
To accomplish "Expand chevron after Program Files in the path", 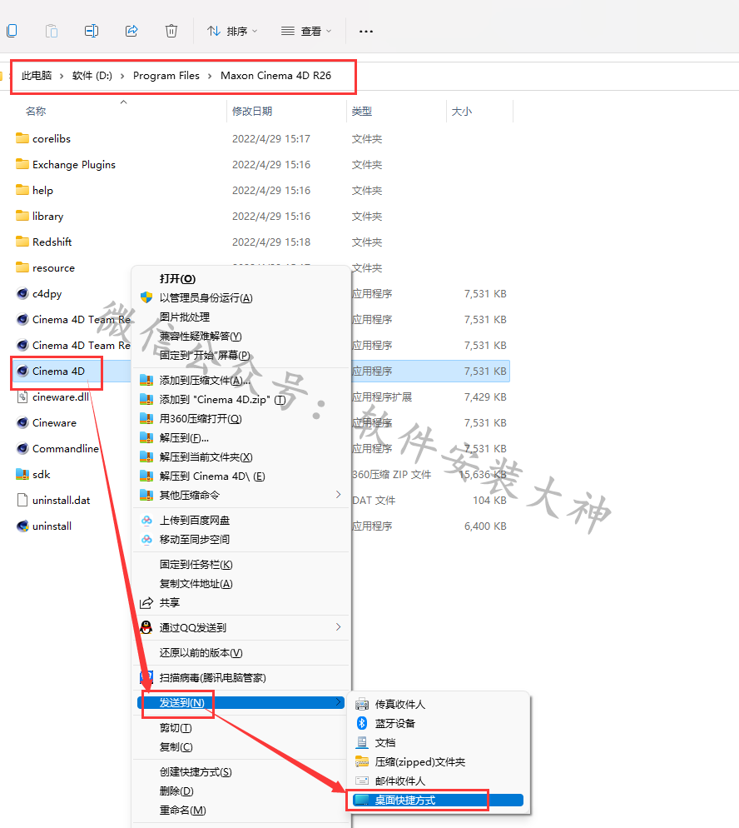I will click(210, 76).
